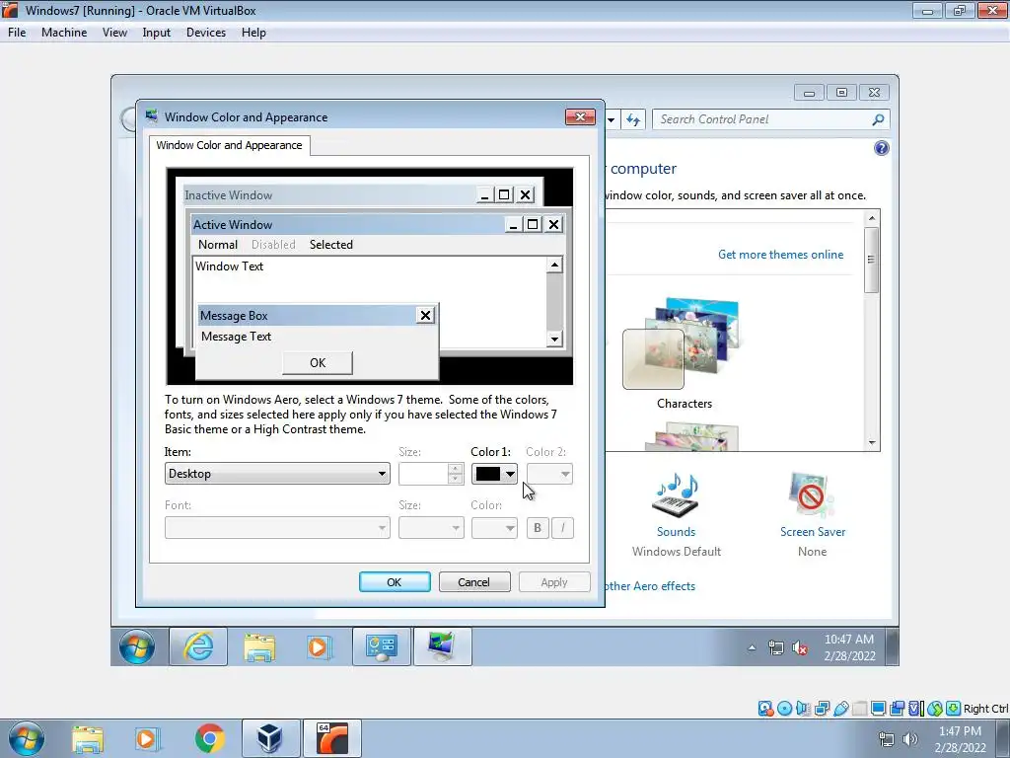Toggle the bold B font button

(538, 528)
